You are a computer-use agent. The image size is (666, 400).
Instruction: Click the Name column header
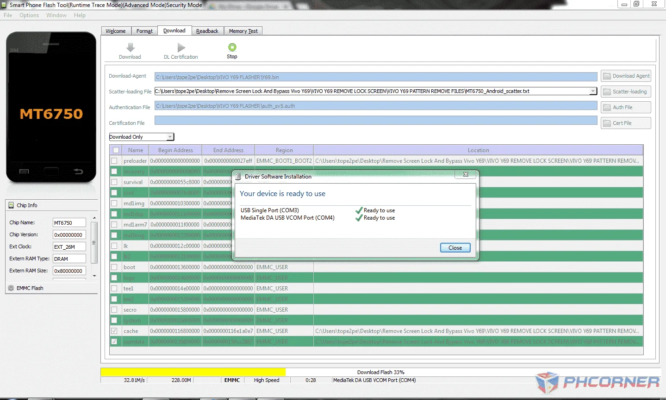click(x=136, y=150)
